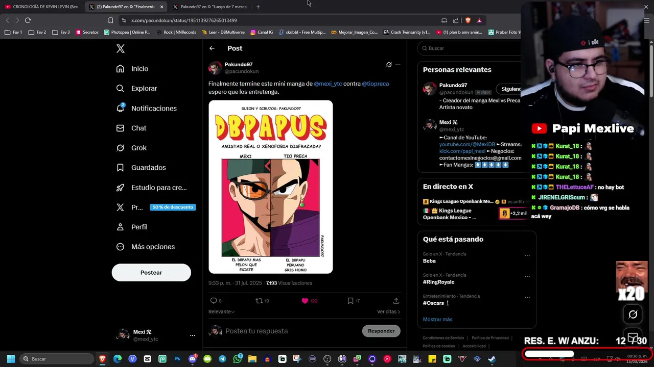Click the Brave Shields lion icon

(x=468, y=20)
